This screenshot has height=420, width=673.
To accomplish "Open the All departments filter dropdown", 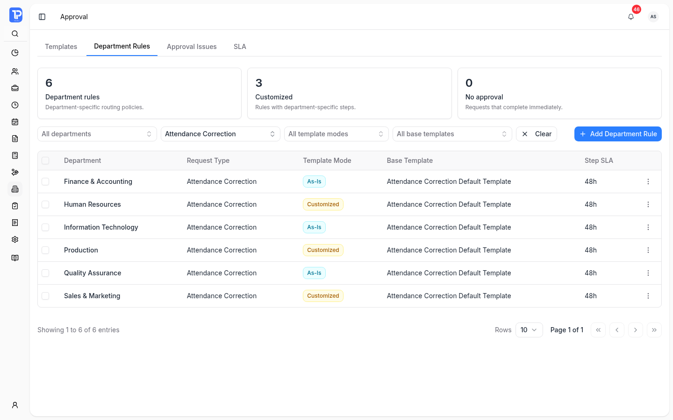I will [97, 134].
